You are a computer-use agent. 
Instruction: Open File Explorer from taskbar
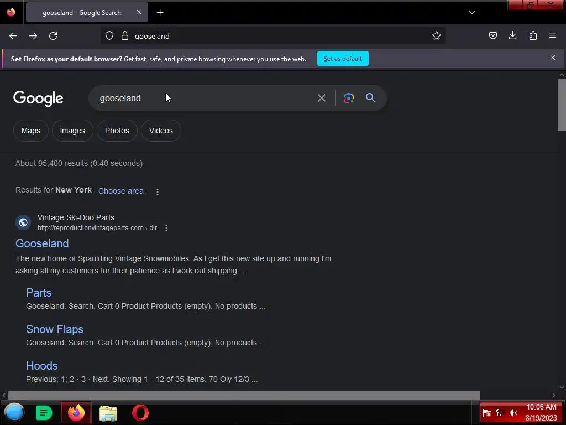108,413
